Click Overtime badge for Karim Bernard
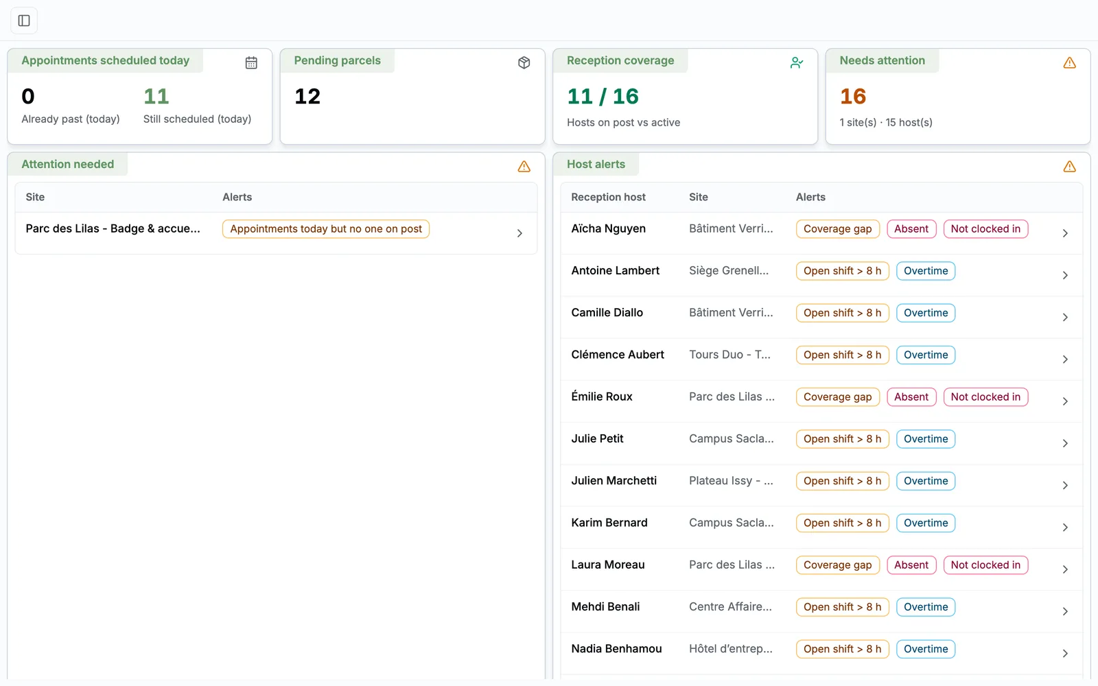1098x686 pixels. (x=926, y=523)
